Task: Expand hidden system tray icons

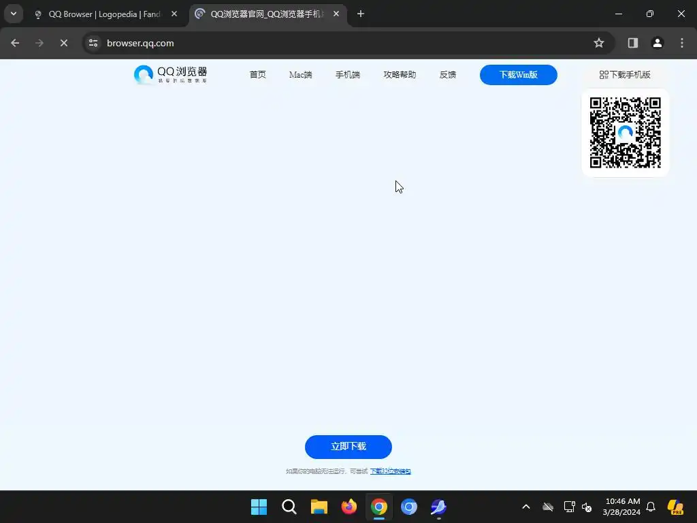Action: (x=526, y=507)
